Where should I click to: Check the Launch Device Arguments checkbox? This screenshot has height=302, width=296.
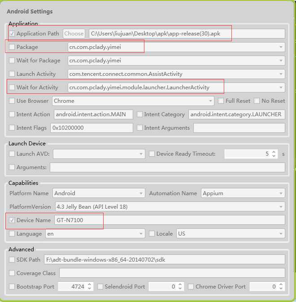coord(12,167)
